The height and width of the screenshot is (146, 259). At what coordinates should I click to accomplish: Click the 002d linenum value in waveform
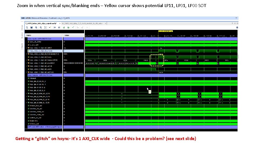(x=145, y=60)
